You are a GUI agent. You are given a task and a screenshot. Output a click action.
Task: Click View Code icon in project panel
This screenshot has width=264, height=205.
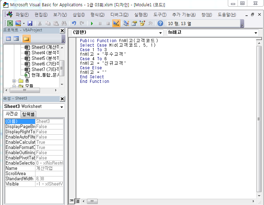[x=8, y=39]
